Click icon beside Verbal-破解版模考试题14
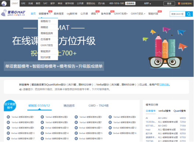 (42, 133)
